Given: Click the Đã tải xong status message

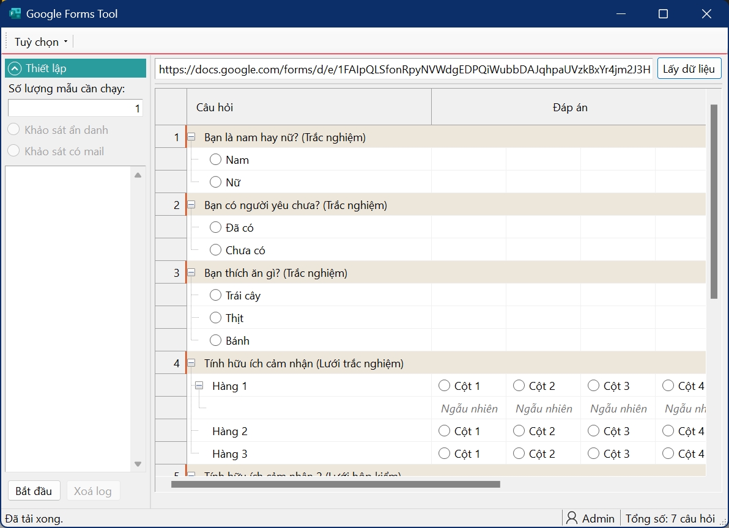Looking at the screenshot, I should (34, 519).
